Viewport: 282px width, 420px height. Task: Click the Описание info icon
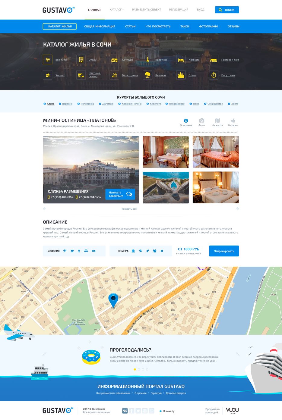[186, 121]
